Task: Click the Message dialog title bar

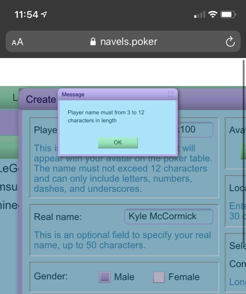Action: point(113,95)
